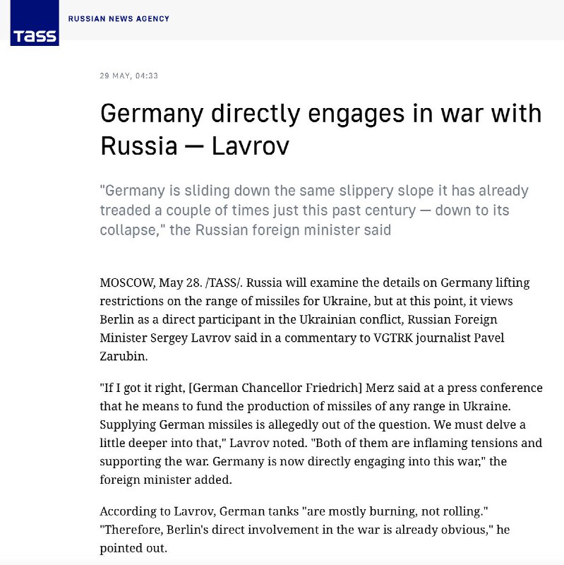
Task: Click the word Germany in the headline
Action: [x=152, y=114]
